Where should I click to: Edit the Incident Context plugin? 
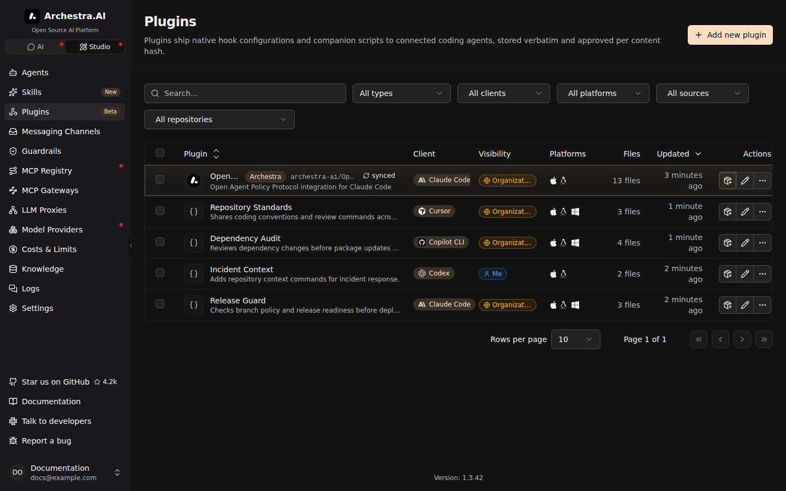(x=745, y=274)
